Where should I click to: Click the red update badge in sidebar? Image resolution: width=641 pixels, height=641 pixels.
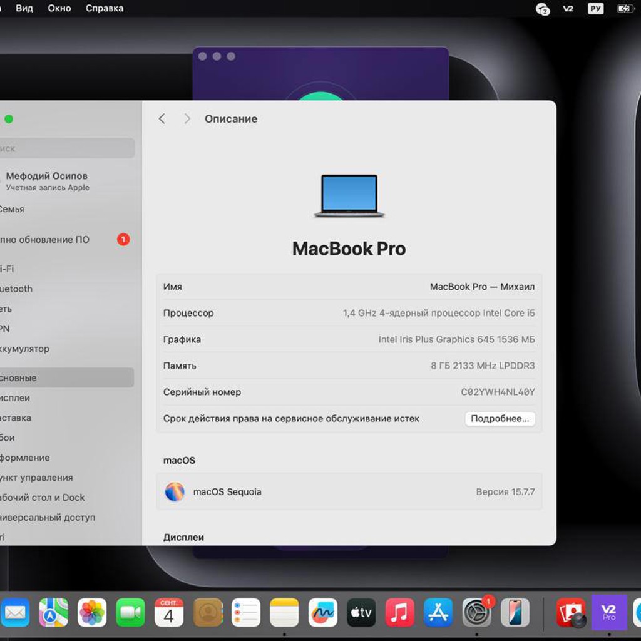(x=123, y=239)
